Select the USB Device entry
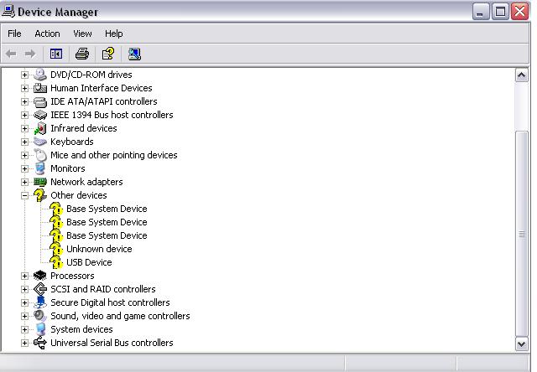Image resolution: width=537 pixels, height=372 pixels. 89,262
